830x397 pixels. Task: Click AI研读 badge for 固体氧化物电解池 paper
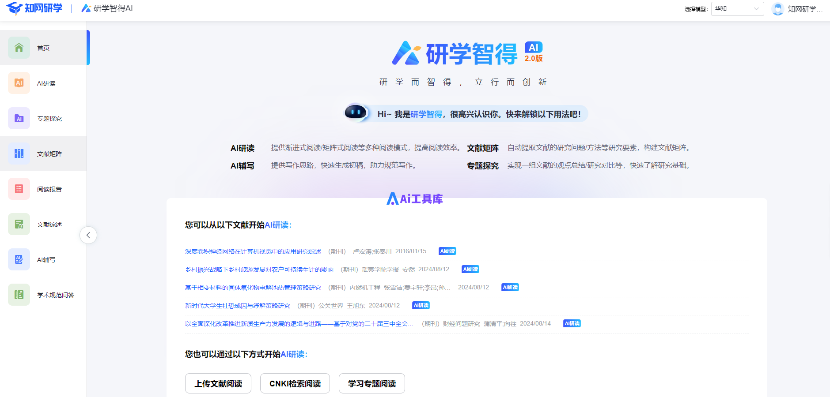[510, 287]
